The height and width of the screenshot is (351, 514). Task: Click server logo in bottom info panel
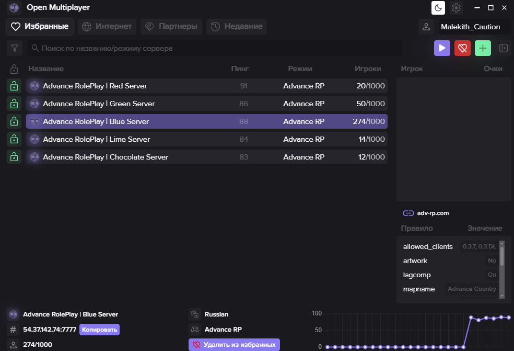click(13, 314)
